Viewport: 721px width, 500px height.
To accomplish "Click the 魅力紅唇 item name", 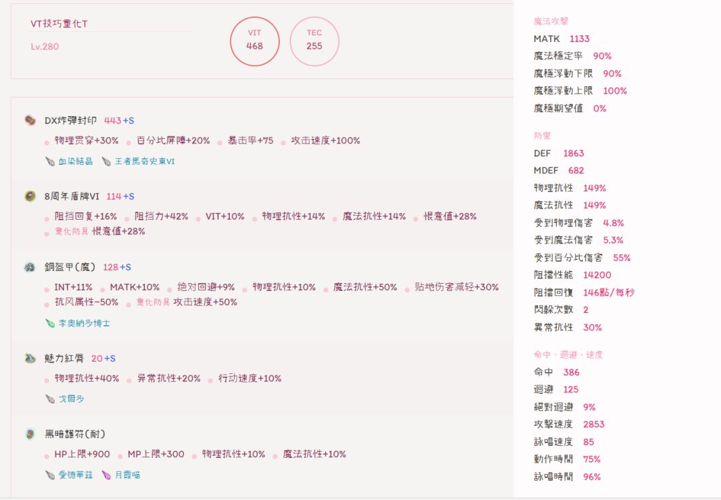I will [x=64, y=358].
